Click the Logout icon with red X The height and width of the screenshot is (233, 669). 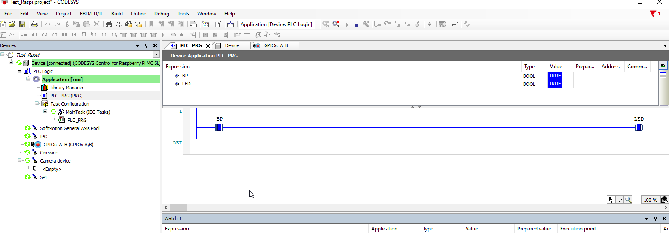pyautogui.click(x=336, y=24)
